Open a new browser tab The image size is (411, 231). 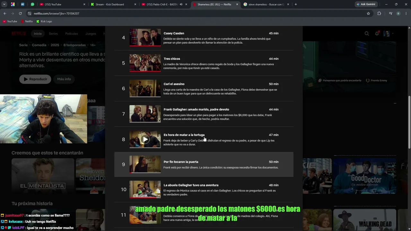click(296, 4)
